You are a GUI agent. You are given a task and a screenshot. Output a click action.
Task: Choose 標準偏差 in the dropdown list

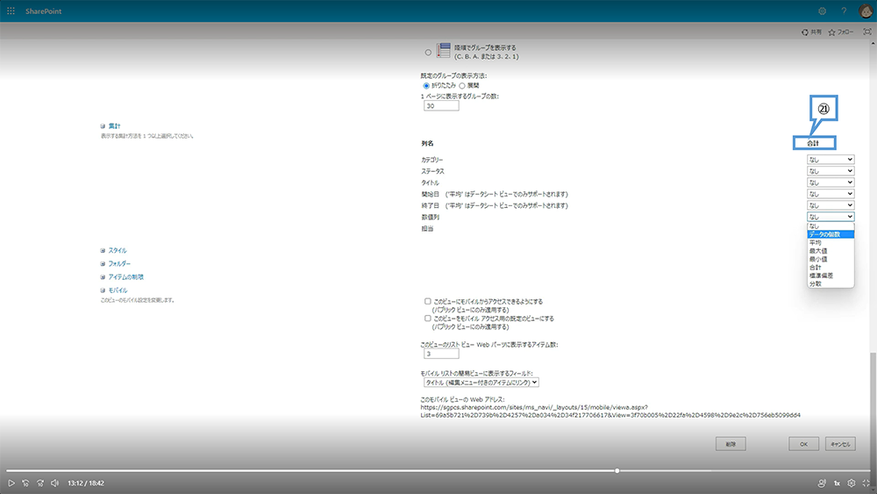[831, 276]
